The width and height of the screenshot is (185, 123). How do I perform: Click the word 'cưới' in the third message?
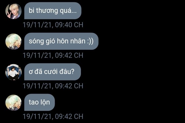(x=51, y=72)
